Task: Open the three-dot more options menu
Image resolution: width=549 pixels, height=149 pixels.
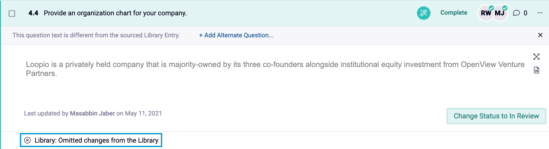Action: pyautogui.click(x=540, y=13)
